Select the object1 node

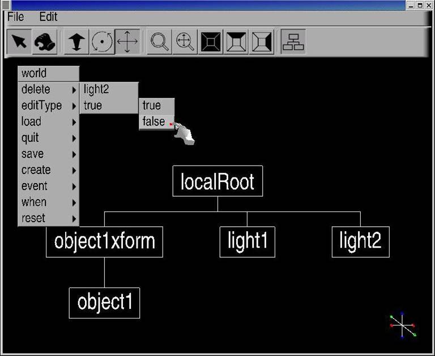(104, 303)
